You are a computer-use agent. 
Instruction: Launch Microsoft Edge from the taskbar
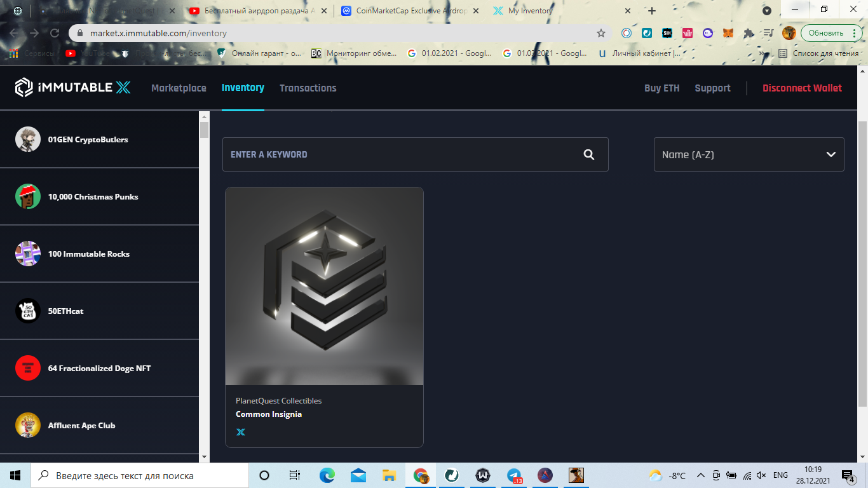[327, 475]
